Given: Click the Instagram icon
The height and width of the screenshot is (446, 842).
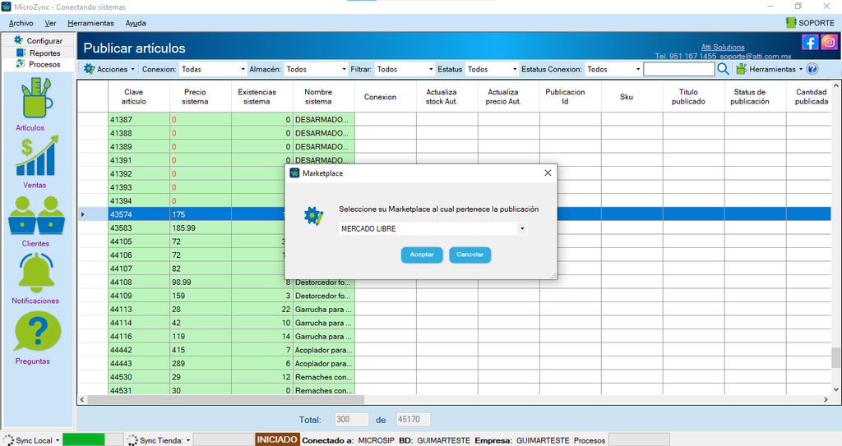Looking at the screenshot, I should click(829, 42).
